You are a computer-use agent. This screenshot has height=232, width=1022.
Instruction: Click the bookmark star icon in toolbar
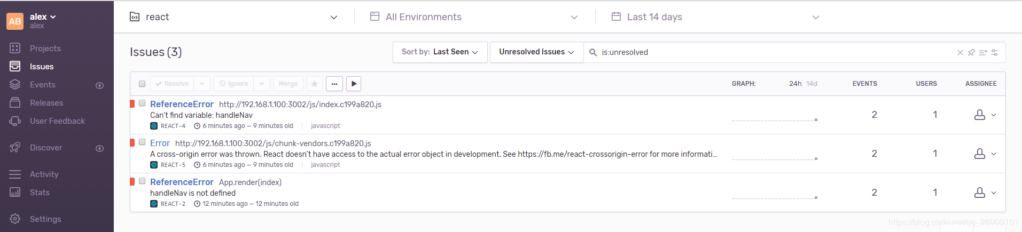click(315, 84)
